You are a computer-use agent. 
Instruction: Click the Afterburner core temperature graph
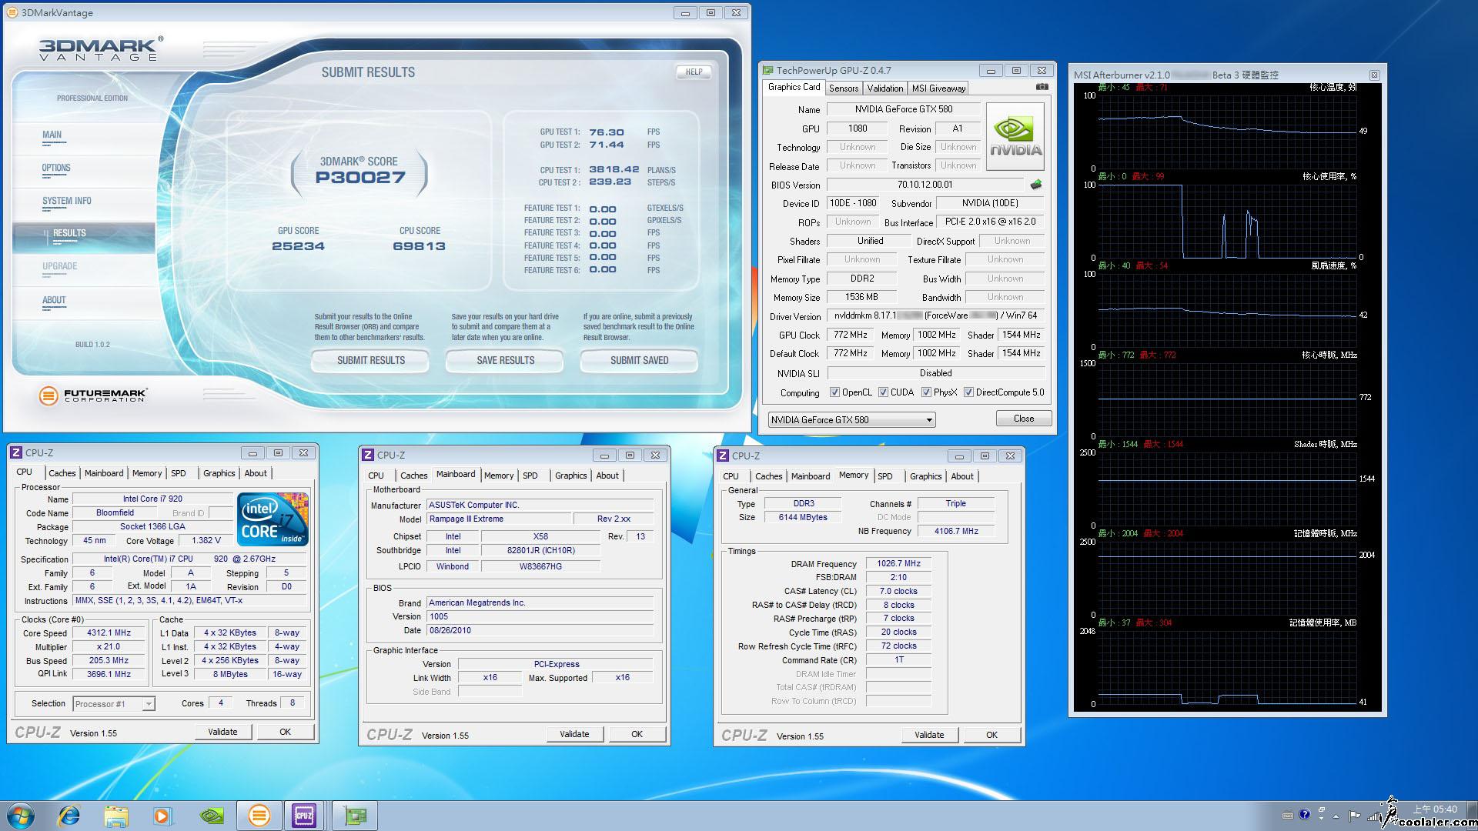click(1226, 132)
